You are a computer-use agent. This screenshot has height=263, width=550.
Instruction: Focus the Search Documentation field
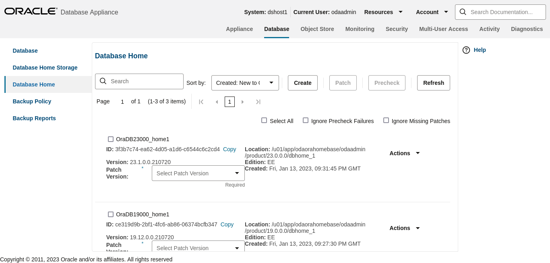coord(500,12)
